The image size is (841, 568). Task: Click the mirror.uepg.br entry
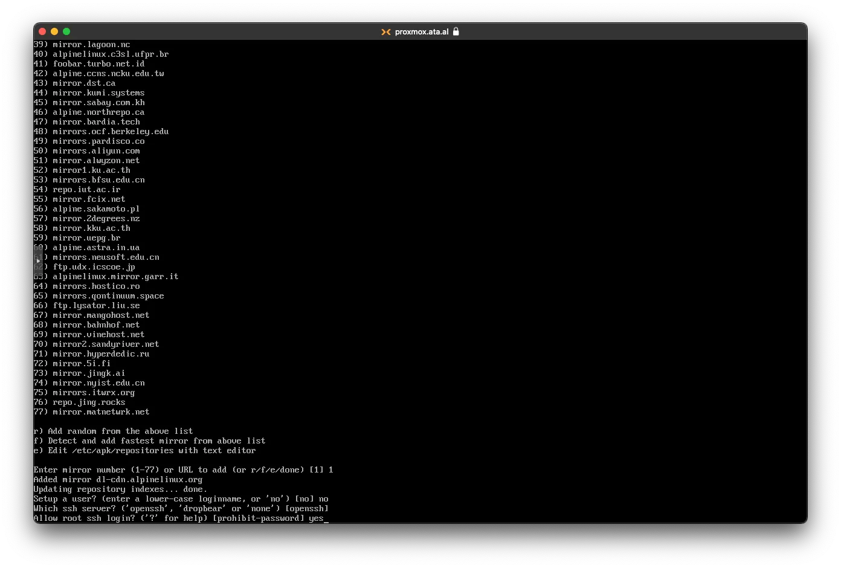pos(77,238)
